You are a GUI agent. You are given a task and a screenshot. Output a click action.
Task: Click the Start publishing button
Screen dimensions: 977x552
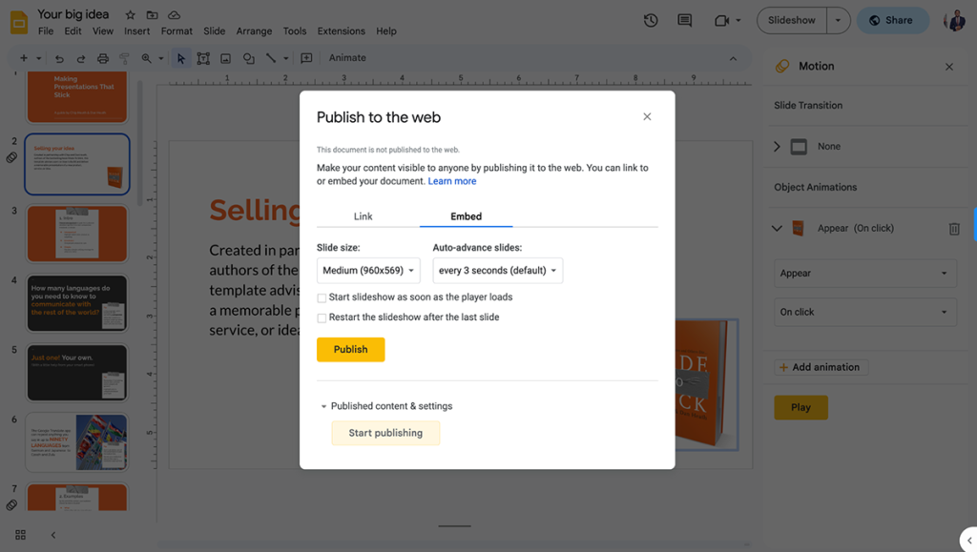[x=385, y=433]
